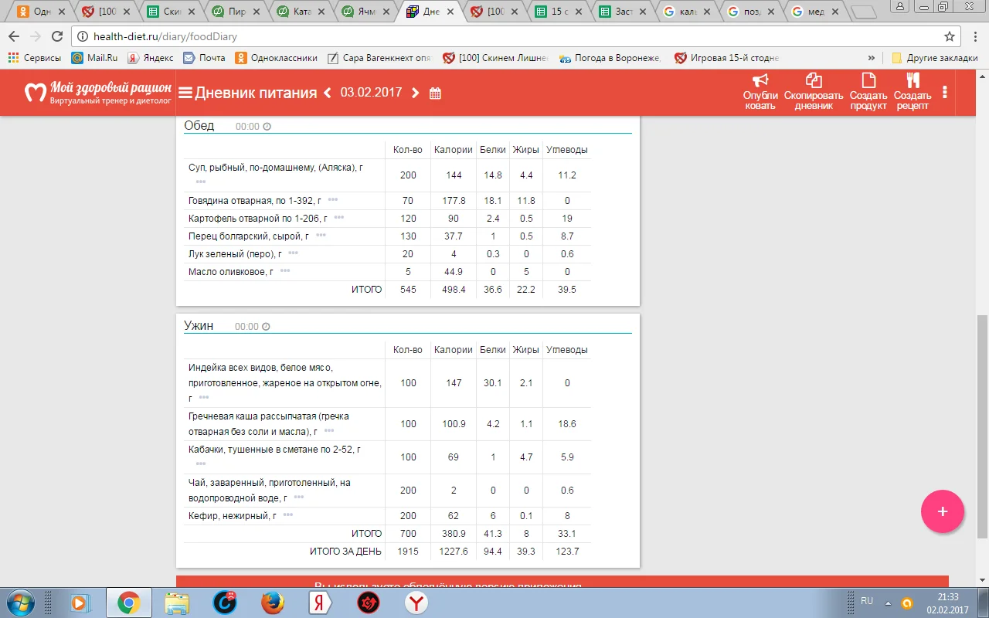Click the RU language indicator in the tray
Image resolution: width=989 pixels, height=618 pixels.
[x=867, y=601]
